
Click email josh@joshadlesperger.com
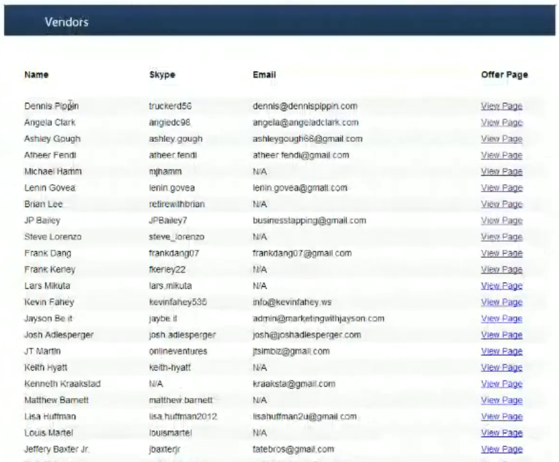click(x=307, y=335)
